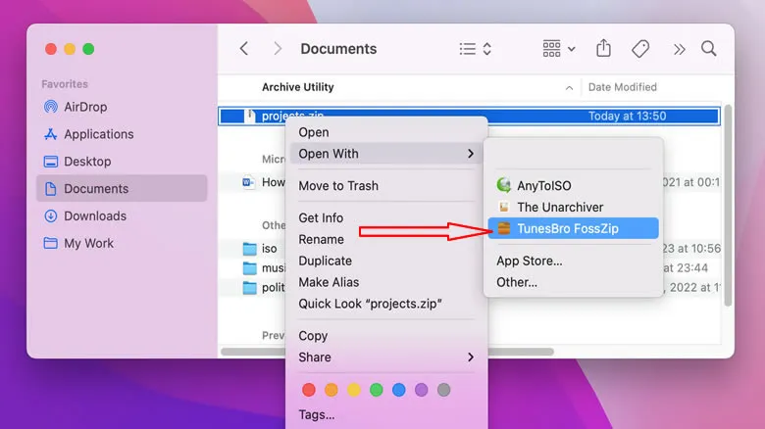
Task: Select Desktop in sidebar
Action: click(x=122, y=162)
